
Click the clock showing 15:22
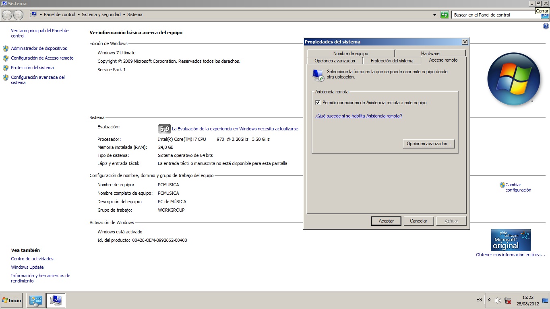pos(528,297)
